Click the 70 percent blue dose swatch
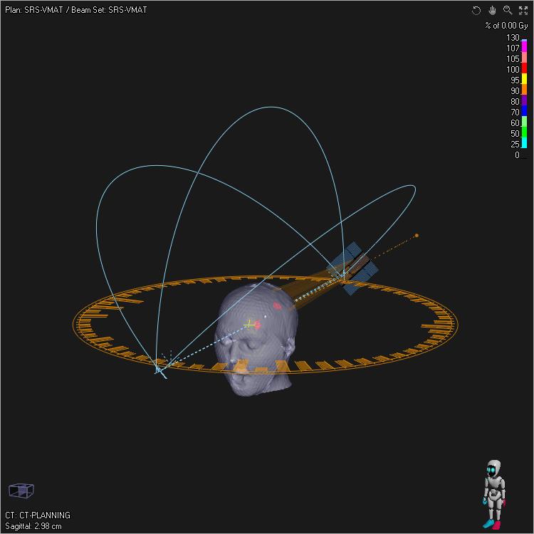The height and width of the screenshot is (534, 534). point(524,110)
